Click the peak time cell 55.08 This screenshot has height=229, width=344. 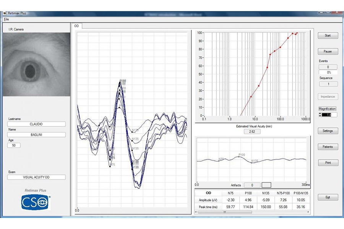283,206
